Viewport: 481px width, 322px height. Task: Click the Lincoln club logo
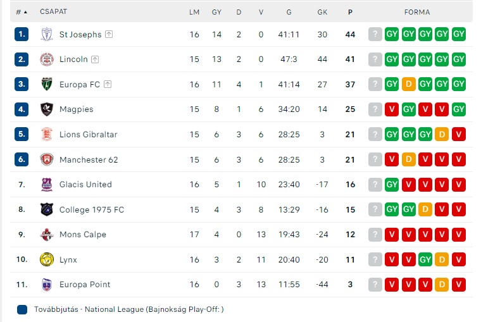click(47, 59)
